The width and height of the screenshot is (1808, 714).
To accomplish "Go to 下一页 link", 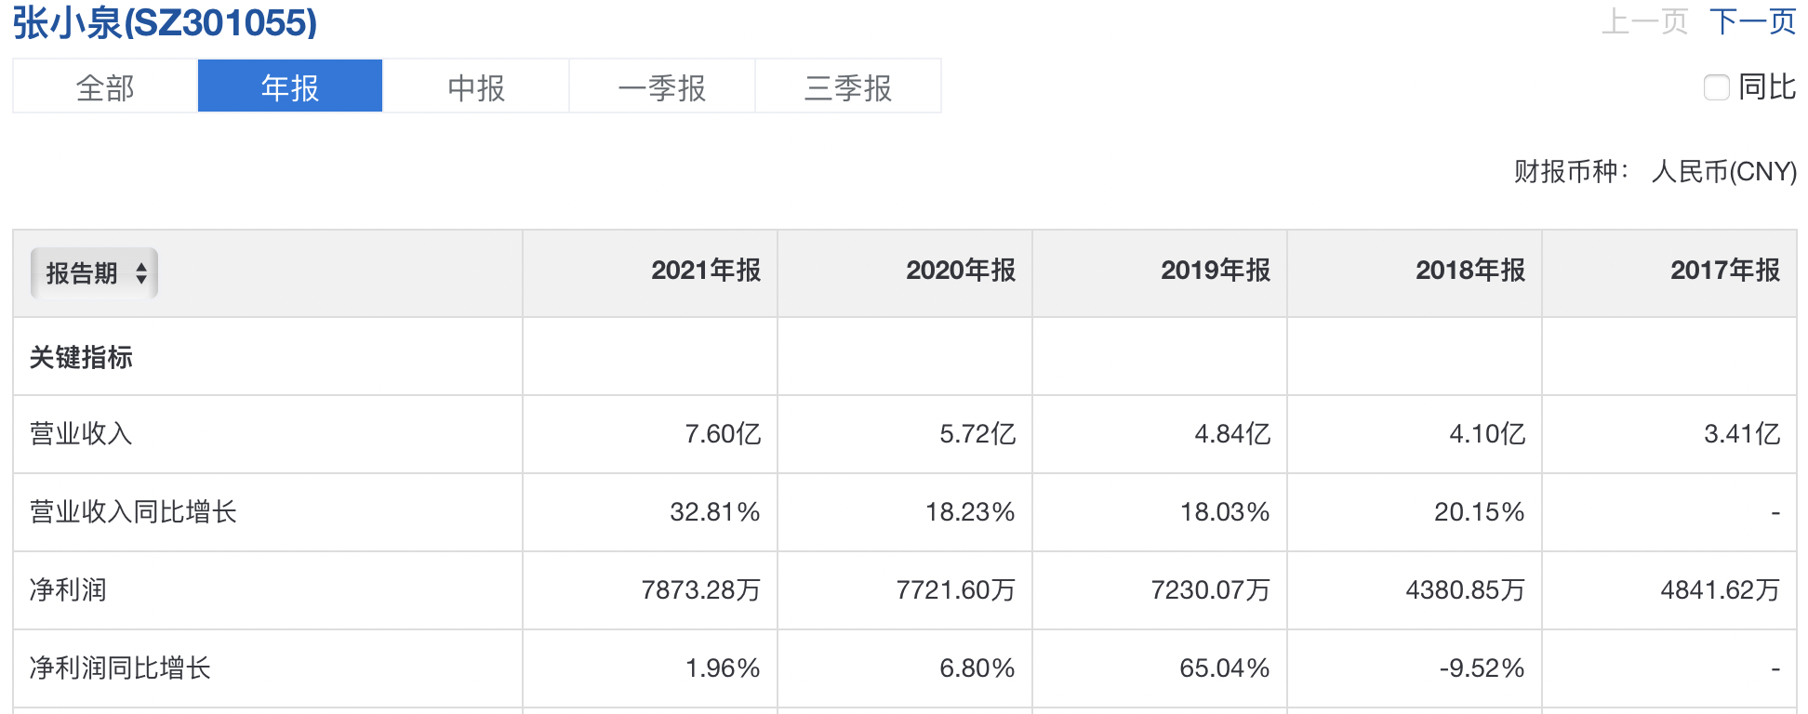I will 1752,21.
